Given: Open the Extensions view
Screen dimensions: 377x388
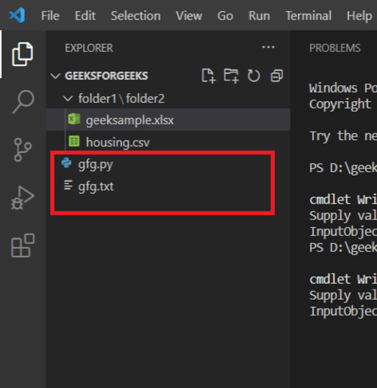Looking at the screenshot, I should tap(23, 245).
